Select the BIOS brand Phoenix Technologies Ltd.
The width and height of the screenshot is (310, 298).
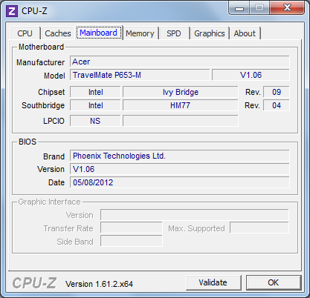point(180,156)
